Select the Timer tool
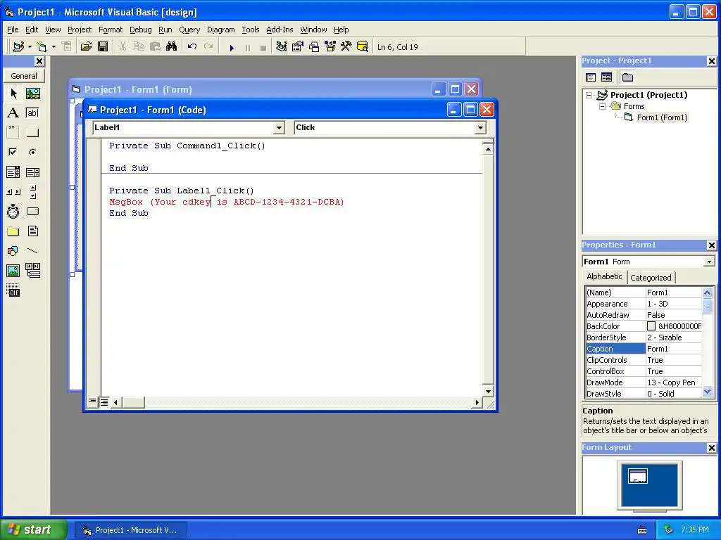This screenshot has width=721, height=540. [x=13, y=212]
